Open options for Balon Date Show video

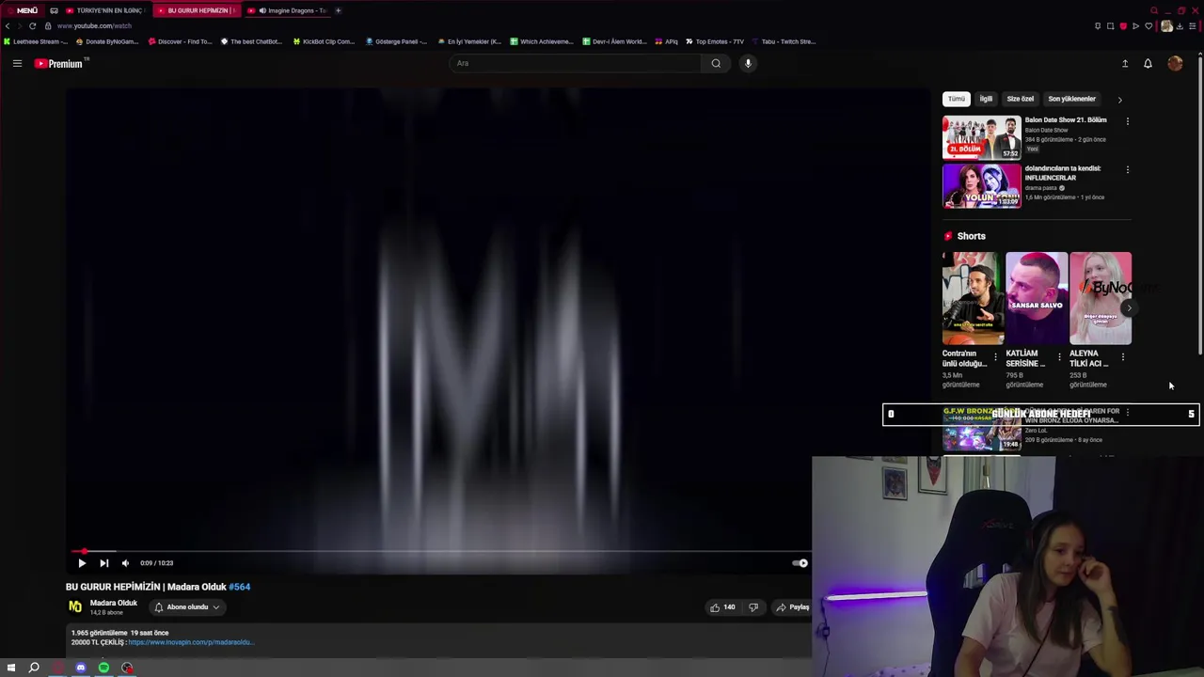pos(1127,120)
